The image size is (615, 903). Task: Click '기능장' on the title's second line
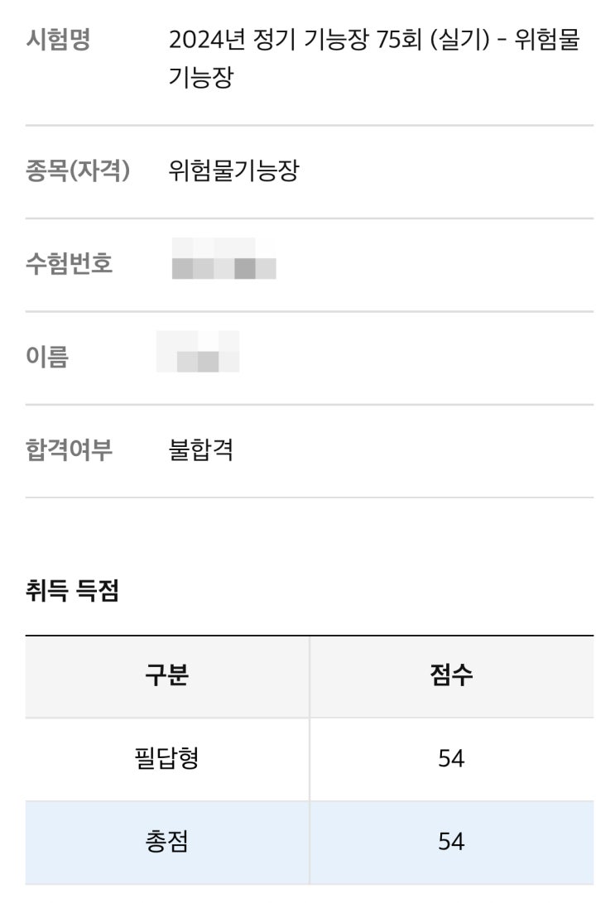coord(201,79)
